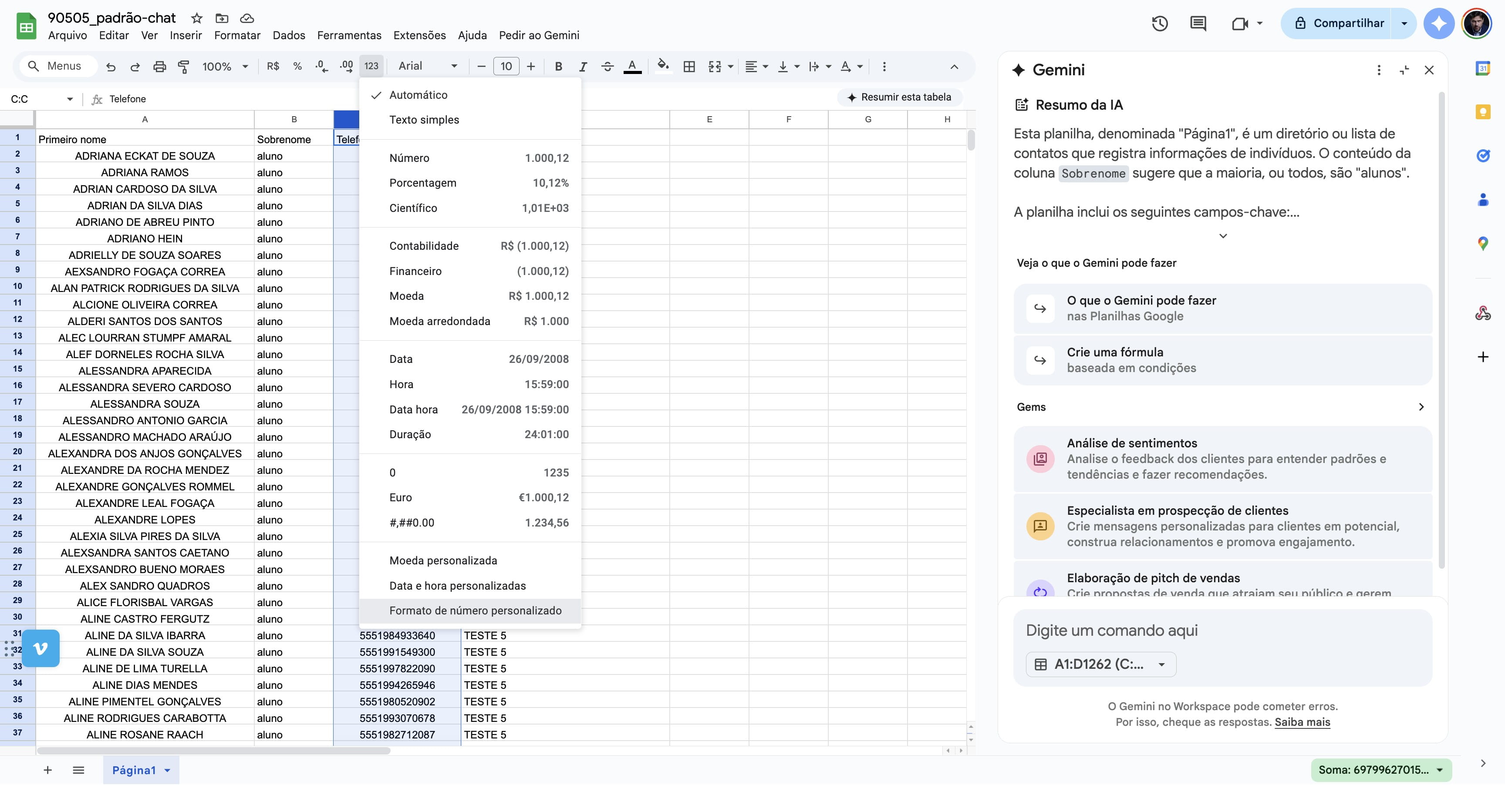Viewport: 1505px width, 785px height.
Task: Click the fill color bucket icon
Action: click(662, 66)
